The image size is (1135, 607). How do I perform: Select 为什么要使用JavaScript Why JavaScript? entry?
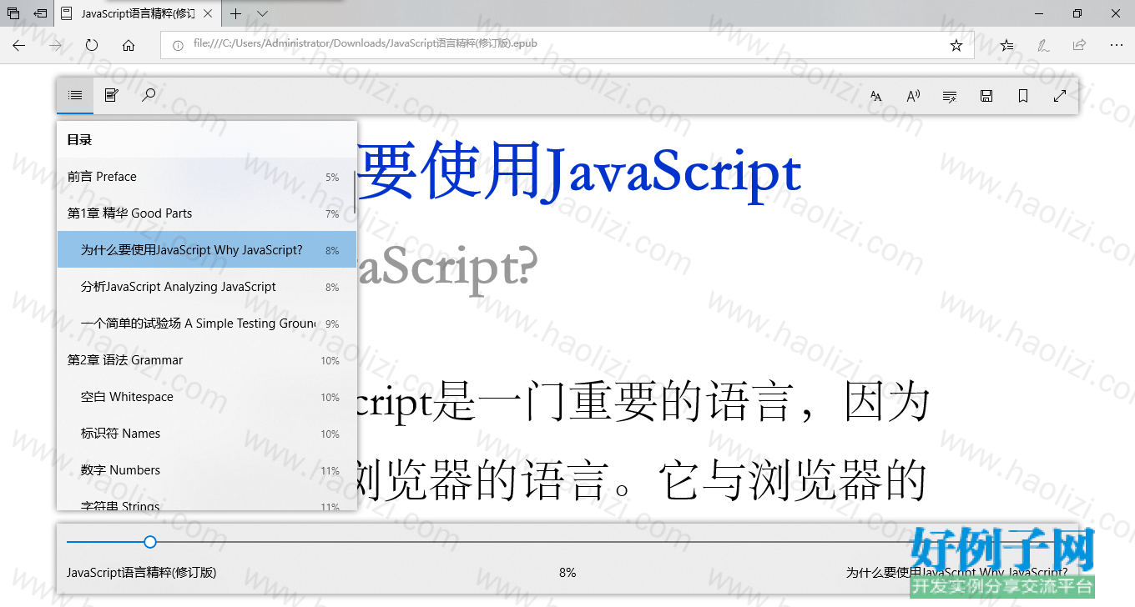(x=206, y=250)
